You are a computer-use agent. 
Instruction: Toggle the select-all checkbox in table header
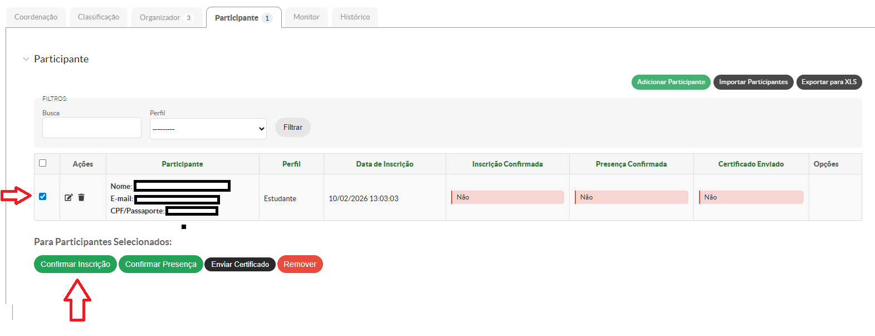click(x=43, y=163)
